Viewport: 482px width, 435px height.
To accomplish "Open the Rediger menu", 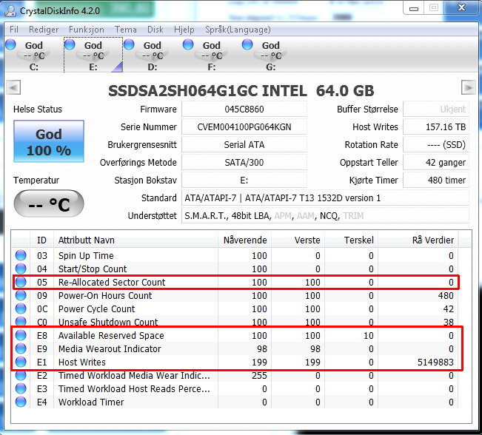I will click(x=44, y=30).
